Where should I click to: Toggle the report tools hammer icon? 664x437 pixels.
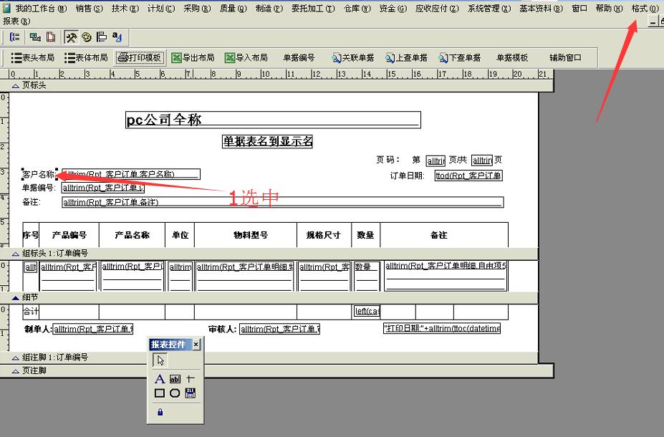[x=72, y=36]
